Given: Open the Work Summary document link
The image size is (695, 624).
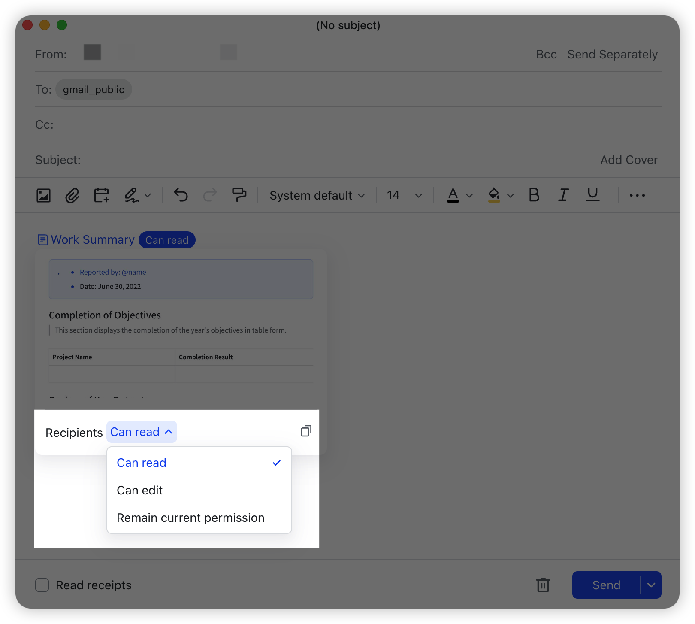Looking at the screenshot, I should pyautogui.click(x=92, y=239).
